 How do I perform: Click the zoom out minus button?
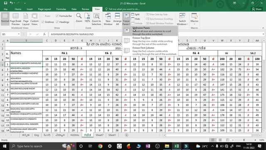click(x=233, y=140)
